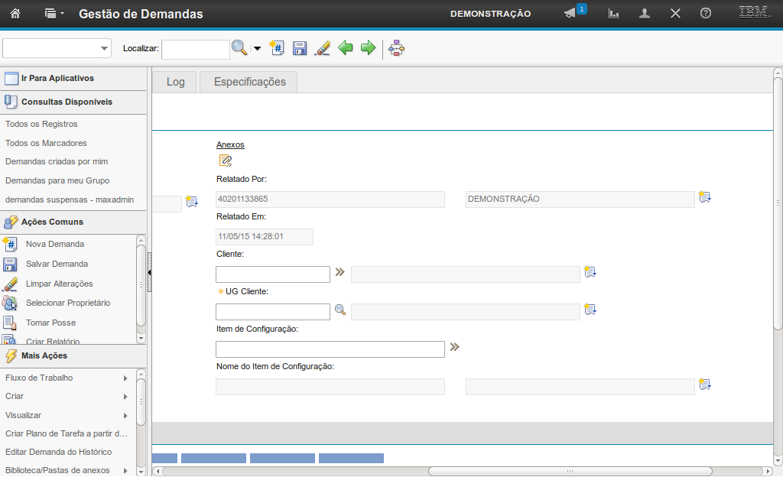Click the New Demand toolbar icon
The width and height of the screenshot is (783, 477).
pos(278,48)
